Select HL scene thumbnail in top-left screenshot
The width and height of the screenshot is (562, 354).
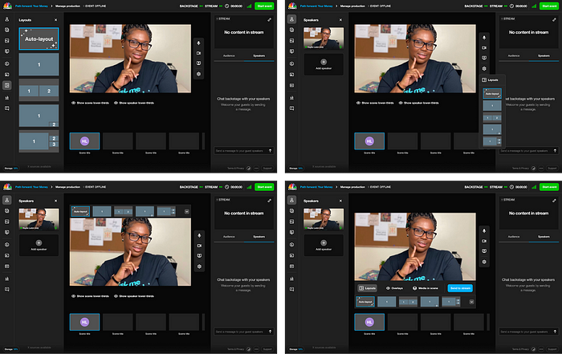click(x=84, y=141)
